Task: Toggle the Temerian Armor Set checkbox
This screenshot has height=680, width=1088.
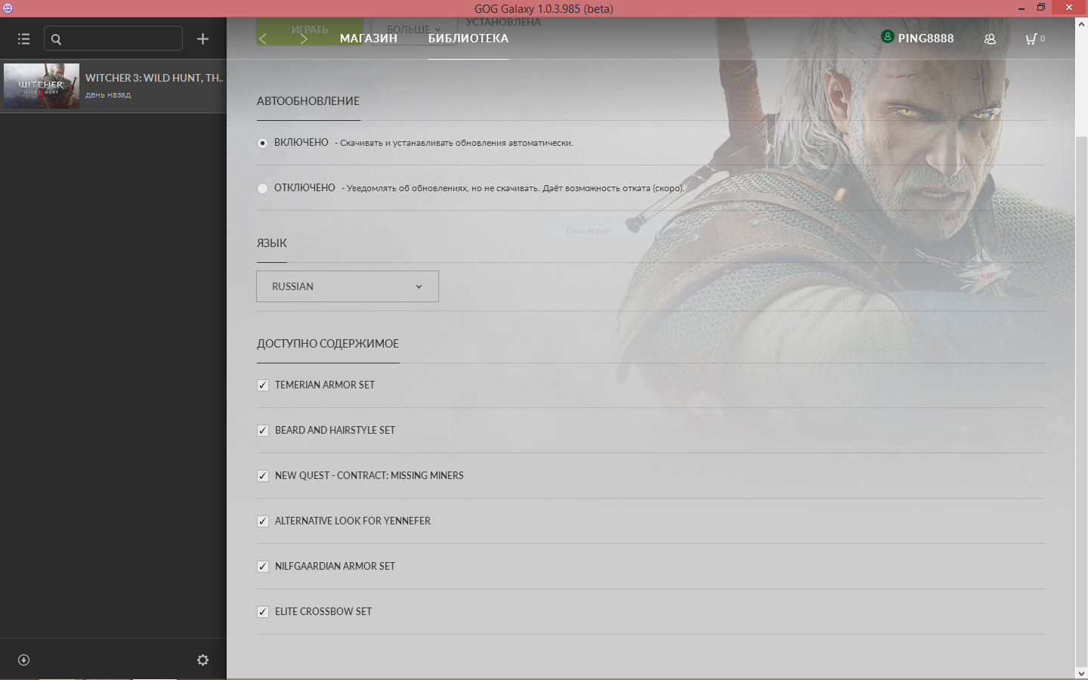Action: pos(263,385)
